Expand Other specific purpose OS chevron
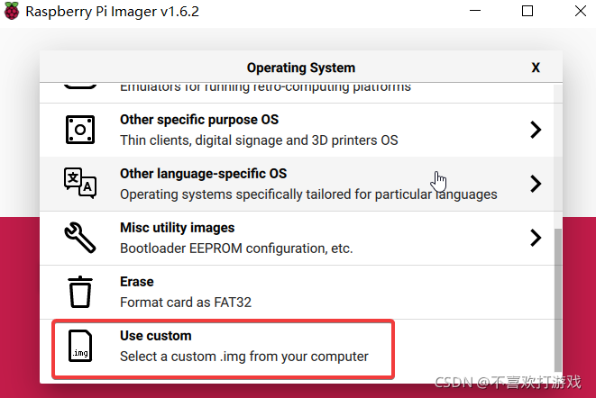This screenshot has width=596, height=398. [x=536, y=130]
